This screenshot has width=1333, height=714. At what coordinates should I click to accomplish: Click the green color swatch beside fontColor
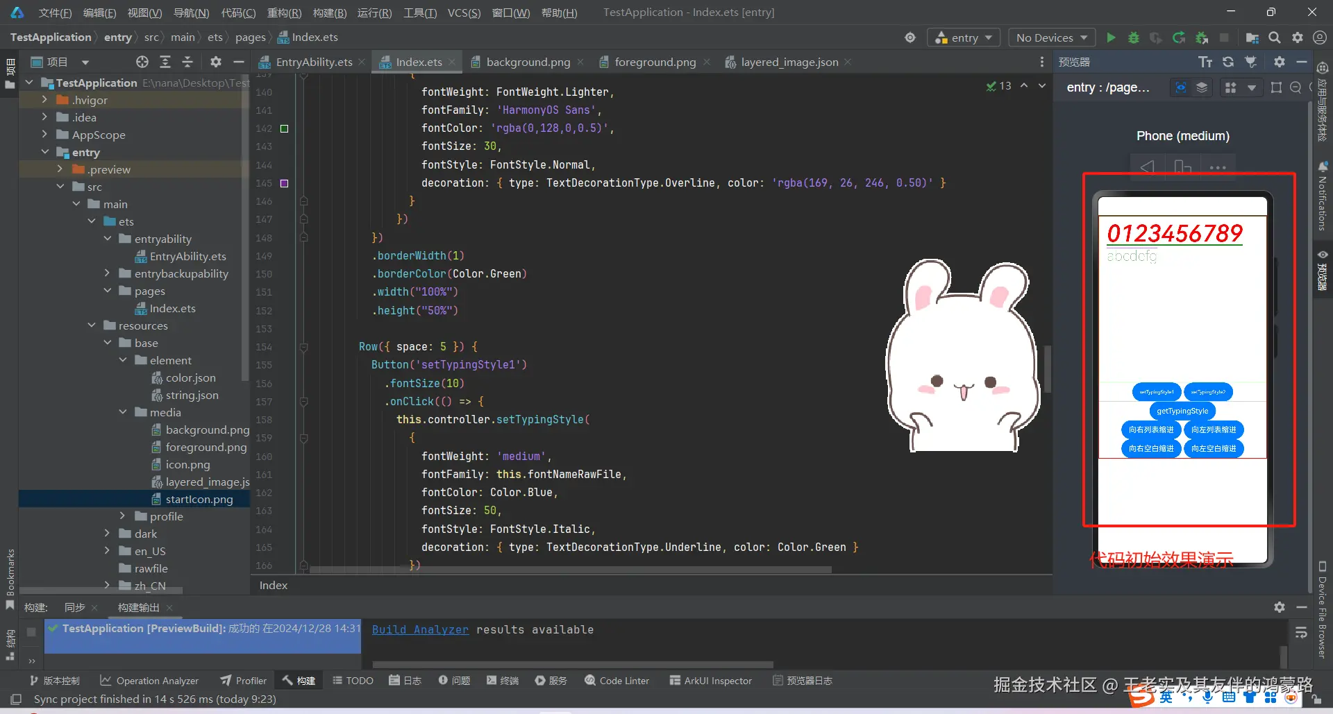click(283, 128)
